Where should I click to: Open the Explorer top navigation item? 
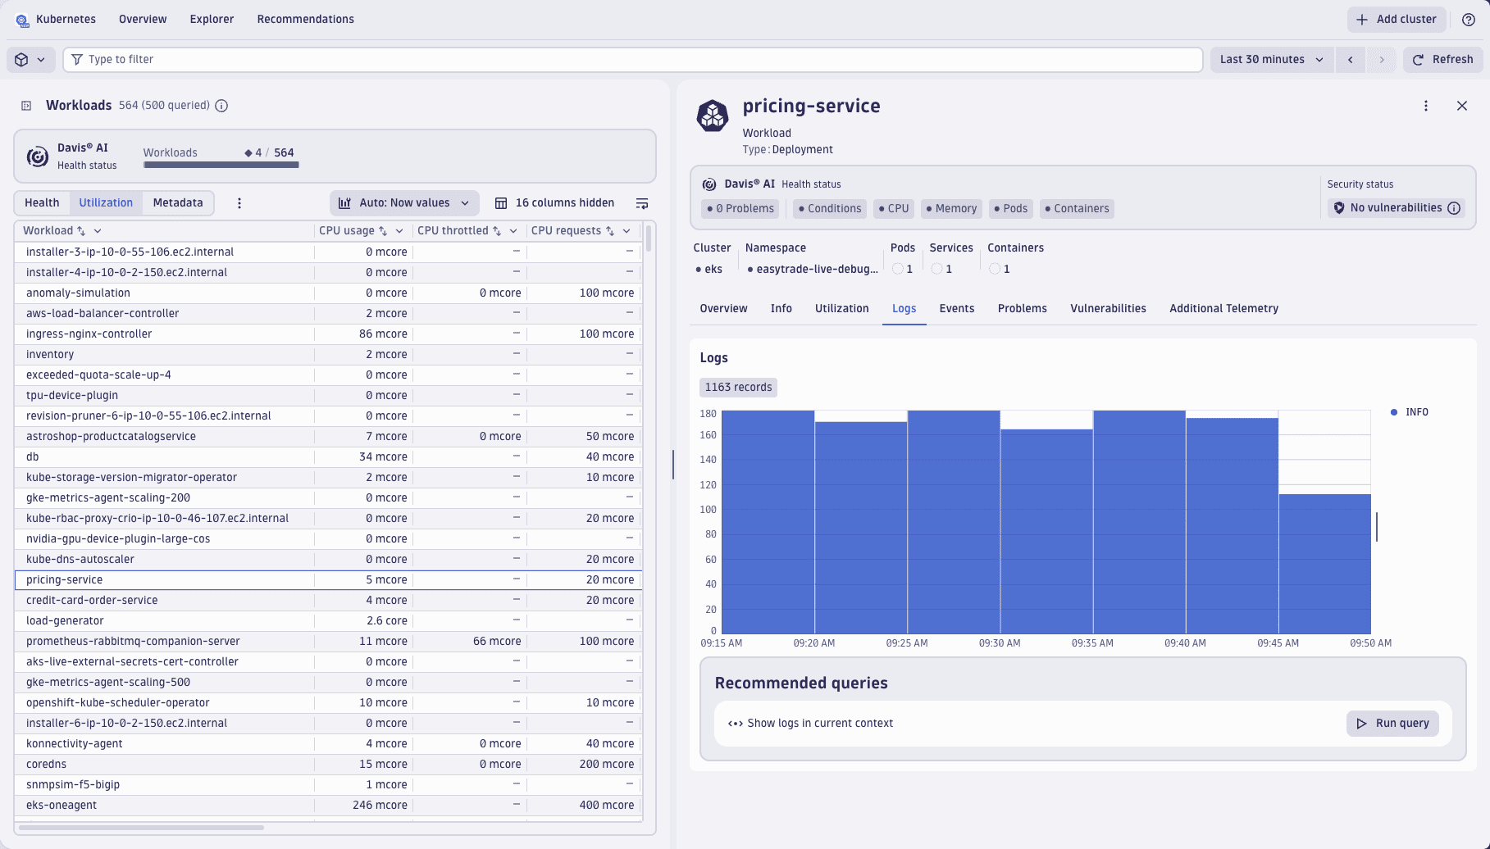tap(212, 20)
